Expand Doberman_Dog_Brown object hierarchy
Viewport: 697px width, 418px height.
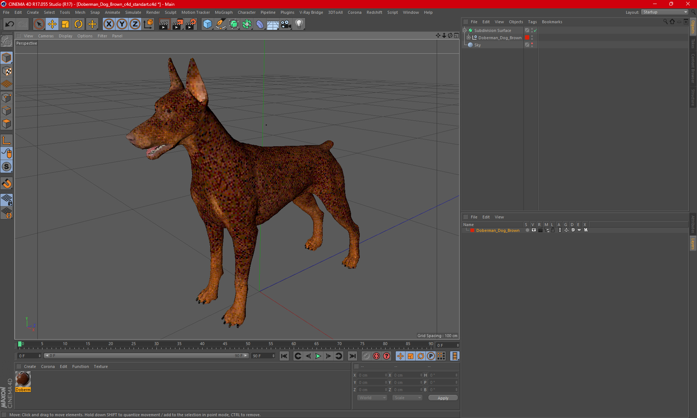tap(469, 38)
